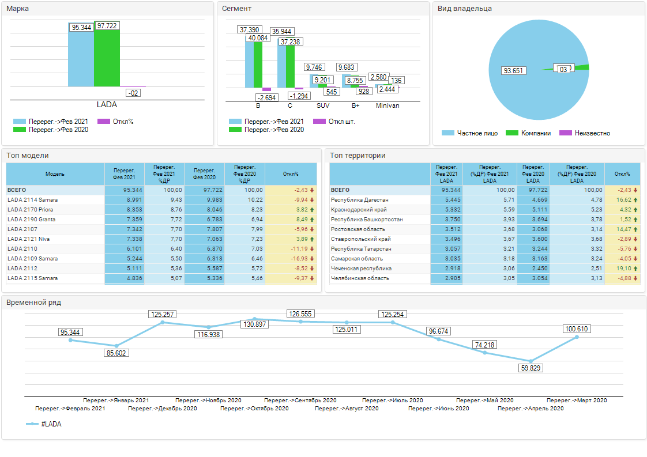
Task: Sort Топ модели by Перерег. Фев 2021 header
Action: 125,174
